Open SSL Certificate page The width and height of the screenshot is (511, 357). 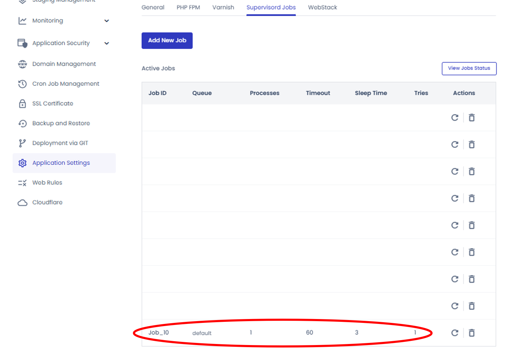point(53,103)
